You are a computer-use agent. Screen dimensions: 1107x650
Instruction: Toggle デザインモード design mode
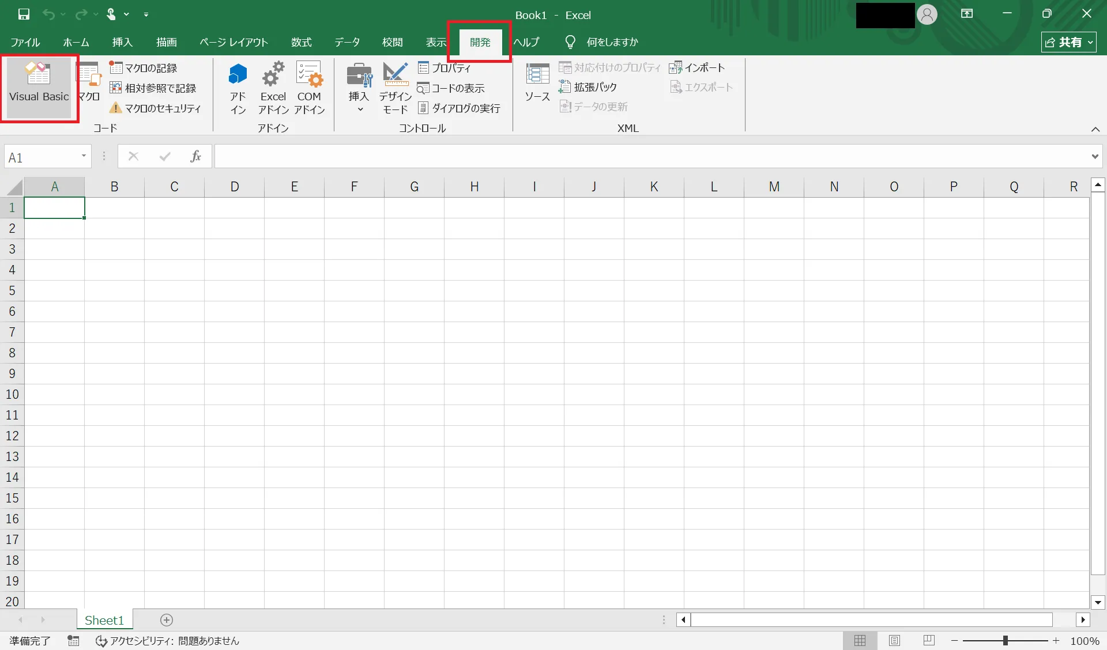point(396,88)
